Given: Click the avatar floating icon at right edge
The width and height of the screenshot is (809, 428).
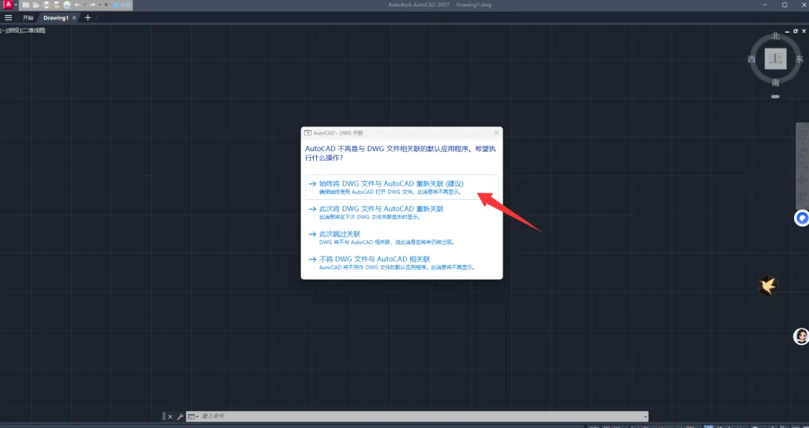Looking at the screenshot, I should point(801,336).
